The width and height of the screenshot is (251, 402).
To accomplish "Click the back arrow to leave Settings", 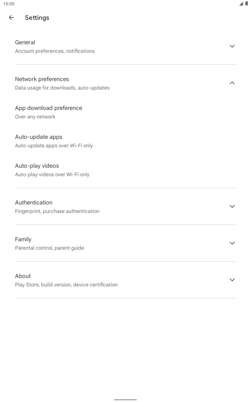I will pyautogui.click(x=11, y=18).
